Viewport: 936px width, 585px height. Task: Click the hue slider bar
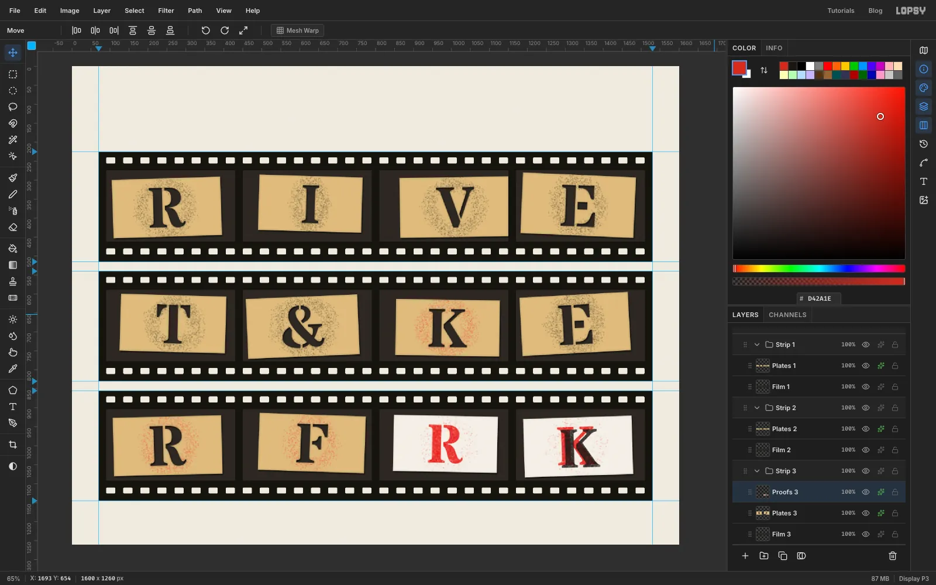click(x=819, y=269)
